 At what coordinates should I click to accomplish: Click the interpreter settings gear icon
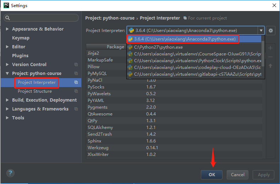tap(270, 31)
